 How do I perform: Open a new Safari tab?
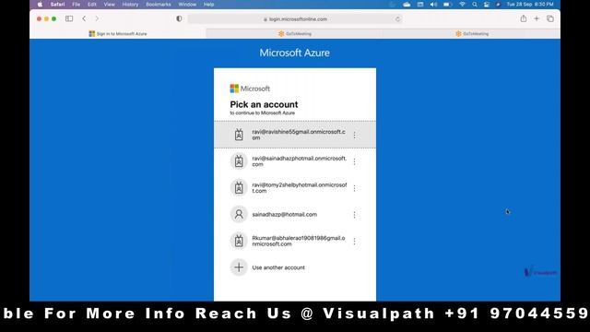537,18
